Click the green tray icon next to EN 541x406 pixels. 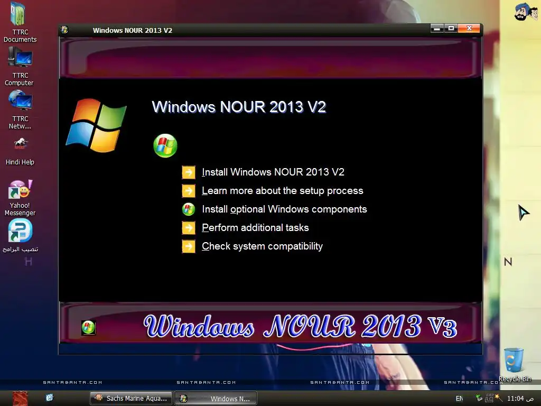[479, 398]
